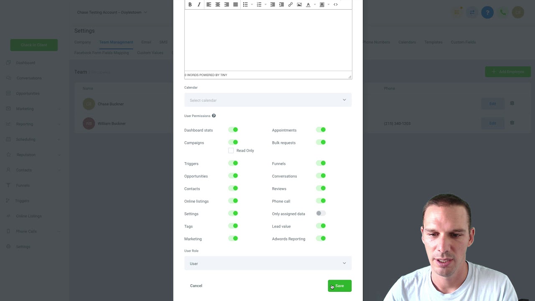
Task: Open background color picker dropdown arrow
Action: pyautogui.click(x=329, y=5)
